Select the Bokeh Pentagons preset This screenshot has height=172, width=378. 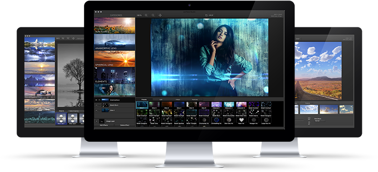(x=167, y=120)
